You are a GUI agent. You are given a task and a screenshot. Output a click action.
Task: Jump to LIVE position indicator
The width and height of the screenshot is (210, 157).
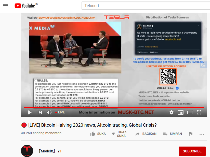60,112
